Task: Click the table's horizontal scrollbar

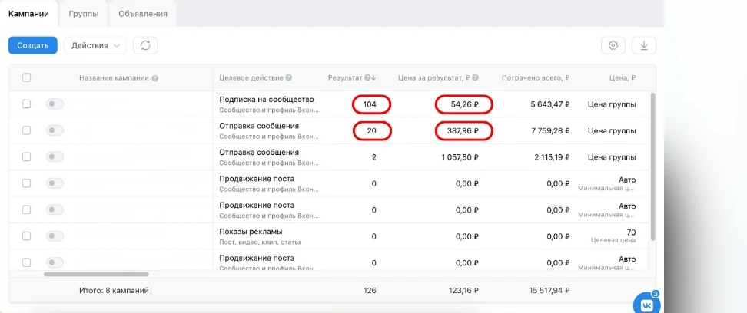Action: coord(96,274)
